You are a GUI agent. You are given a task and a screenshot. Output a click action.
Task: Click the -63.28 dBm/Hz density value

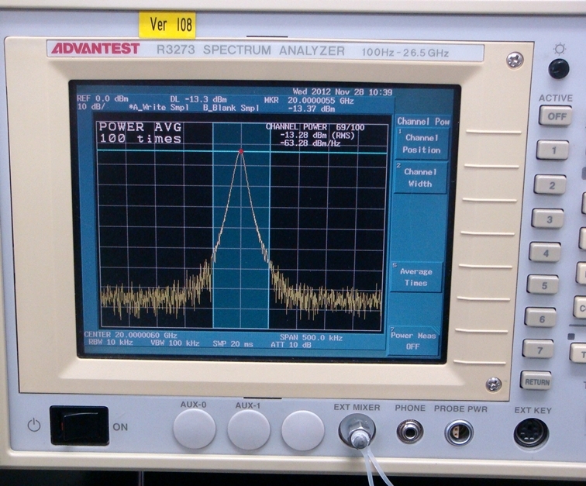click(x=310, y=143)
